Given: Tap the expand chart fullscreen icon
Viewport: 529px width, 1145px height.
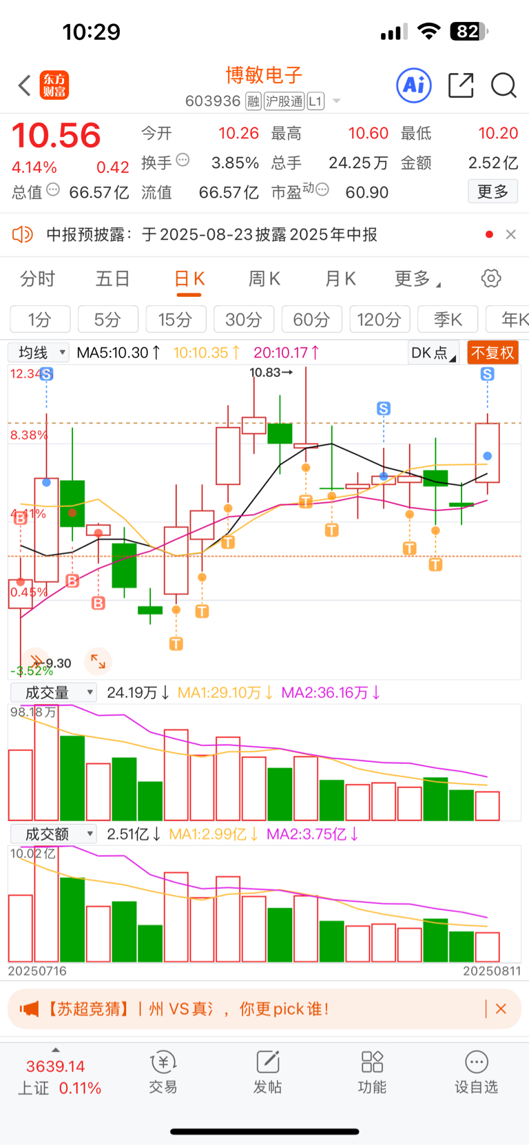Looking at the screenshot, I should coord(98,661).
